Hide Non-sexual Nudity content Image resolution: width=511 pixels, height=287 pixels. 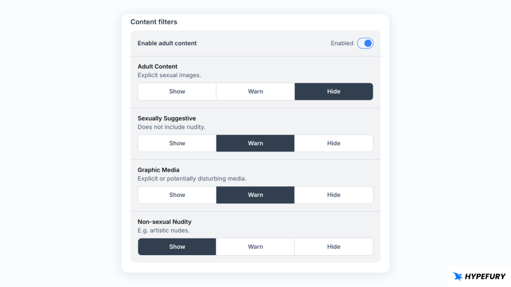pyautogui.click(x=334, y=247)
